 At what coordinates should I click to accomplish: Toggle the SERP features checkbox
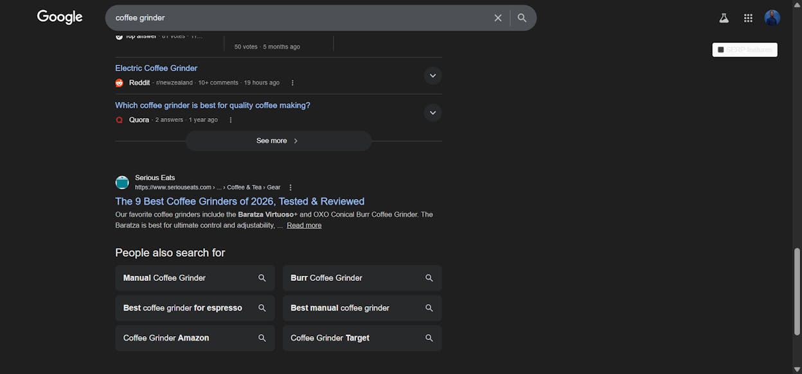[721, 49]
